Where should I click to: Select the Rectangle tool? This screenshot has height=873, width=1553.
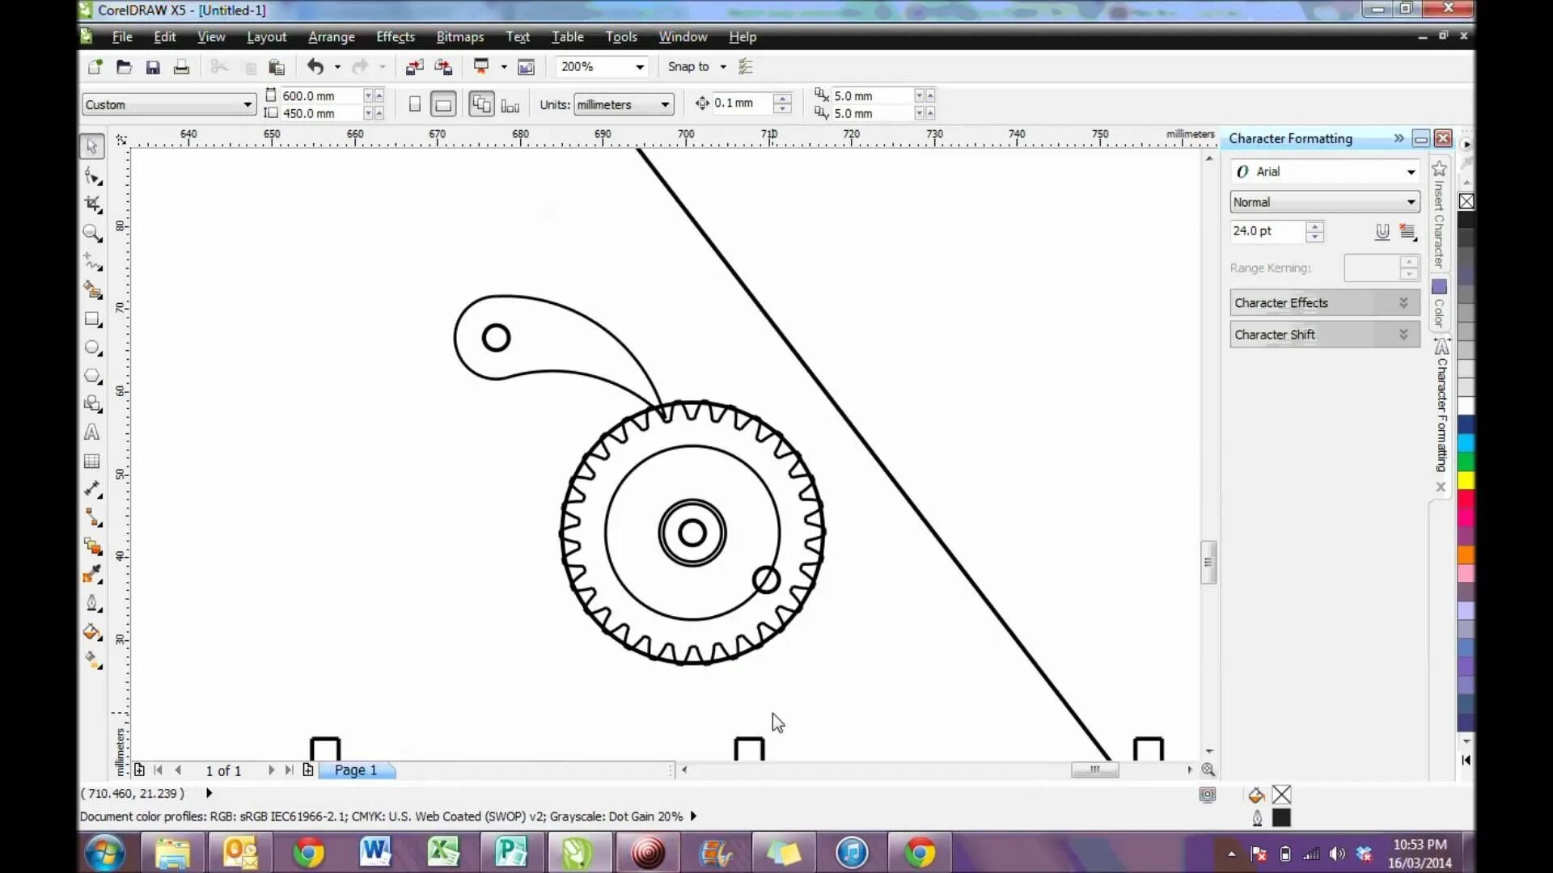pos(92,319)
